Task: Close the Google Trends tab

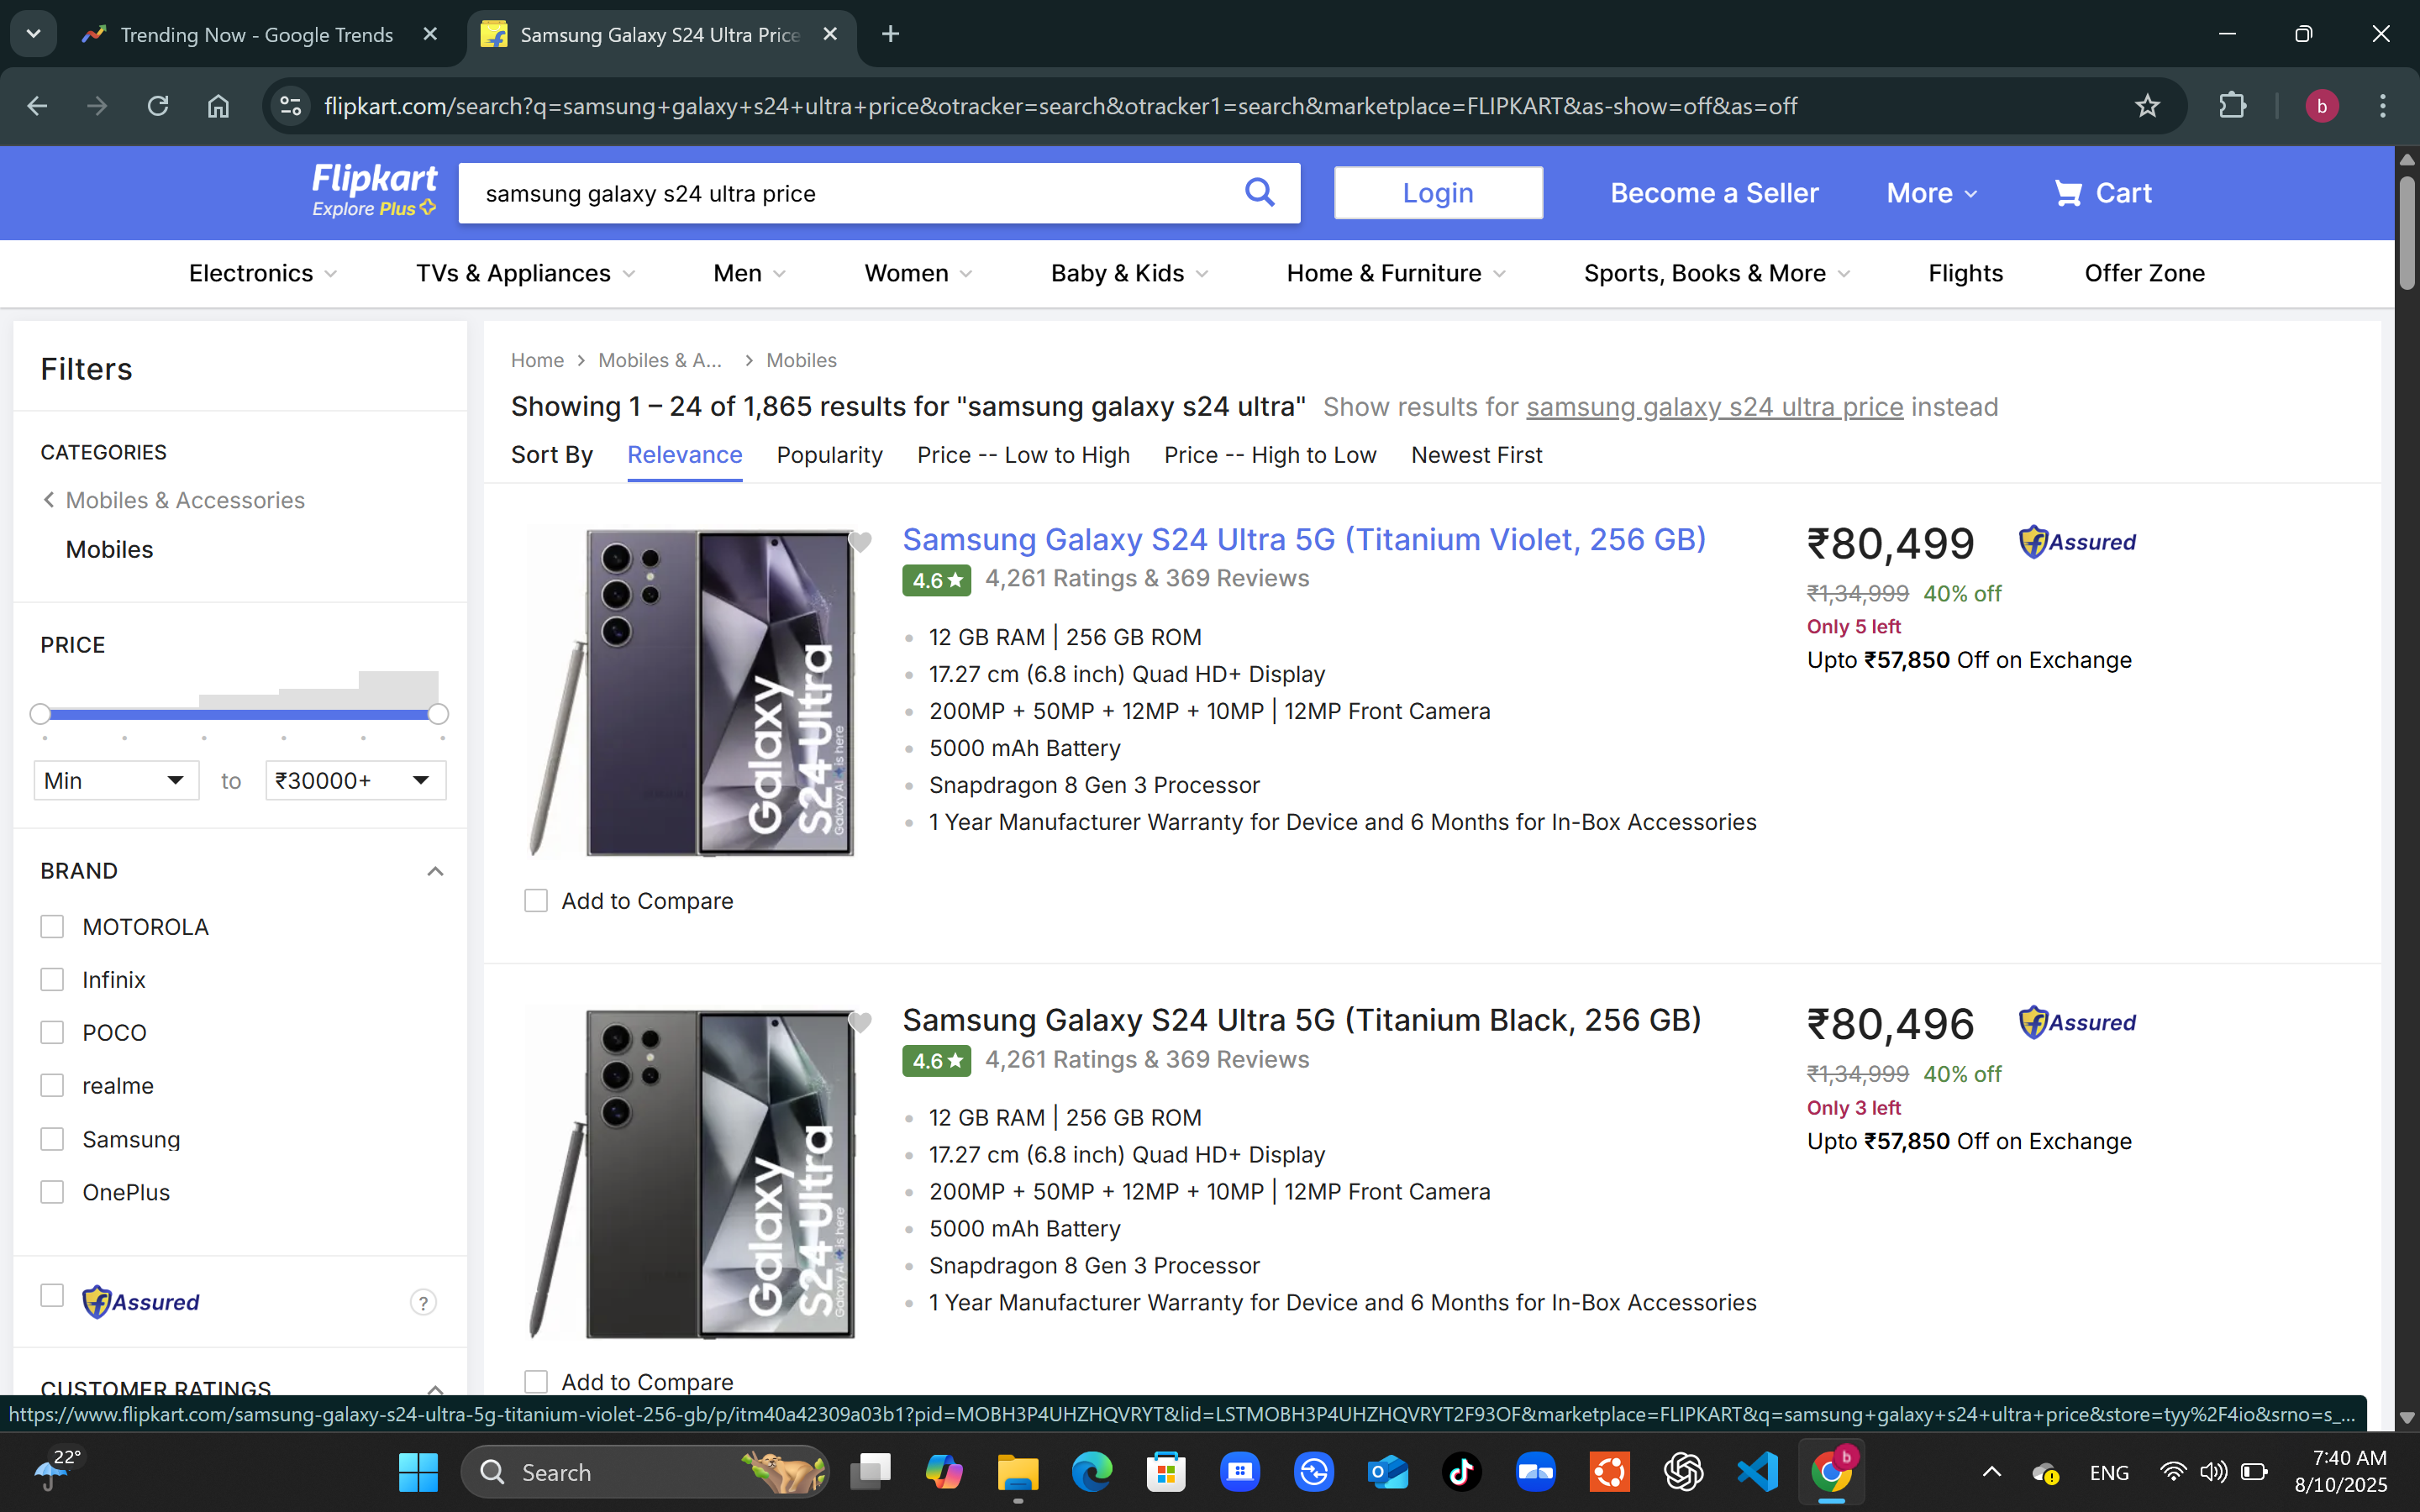Action: coord(430,34)
